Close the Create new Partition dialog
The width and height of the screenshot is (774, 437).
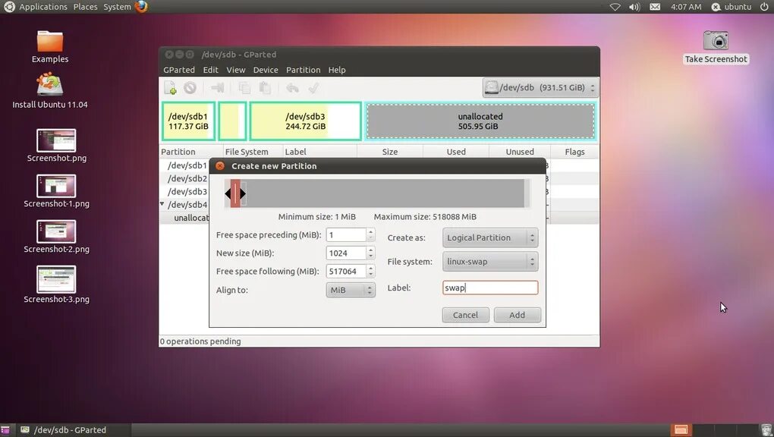pos(220,166)
